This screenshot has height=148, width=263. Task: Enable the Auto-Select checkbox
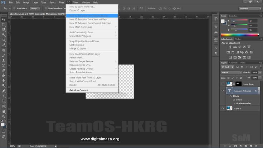pos(14,8)
